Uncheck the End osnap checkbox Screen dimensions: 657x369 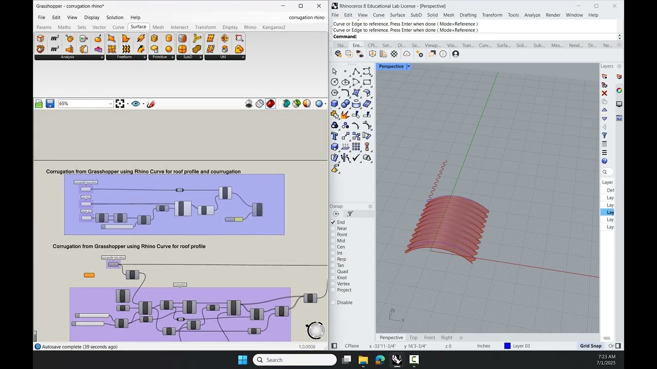pyautogui.click(x=333, y=222)
